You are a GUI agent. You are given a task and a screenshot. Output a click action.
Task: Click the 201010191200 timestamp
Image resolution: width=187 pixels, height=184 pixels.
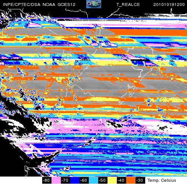click(x=169, y=4)
